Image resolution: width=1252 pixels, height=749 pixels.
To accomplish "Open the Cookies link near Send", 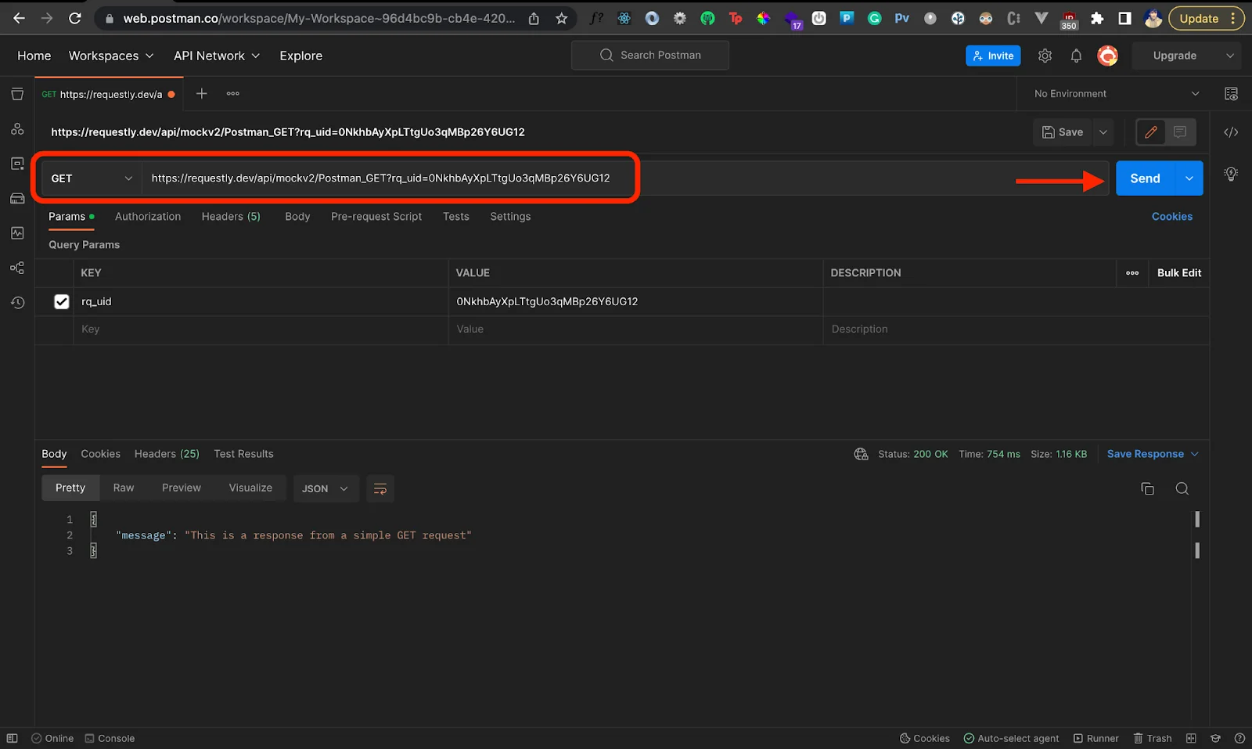I will click(x=1172, y=217).
